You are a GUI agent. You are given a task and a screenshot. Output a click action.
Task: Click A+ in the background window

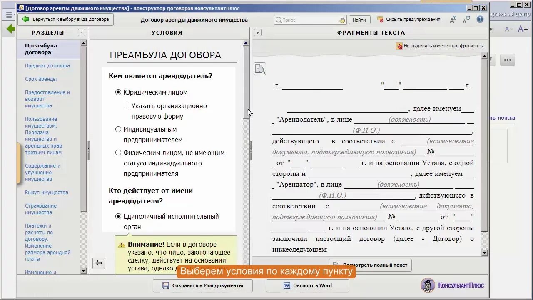pos(523,29)
